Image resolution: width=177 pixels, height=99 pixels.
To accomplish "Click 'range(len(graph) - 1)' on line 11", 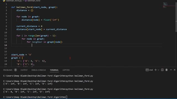I will coord(41,36).
